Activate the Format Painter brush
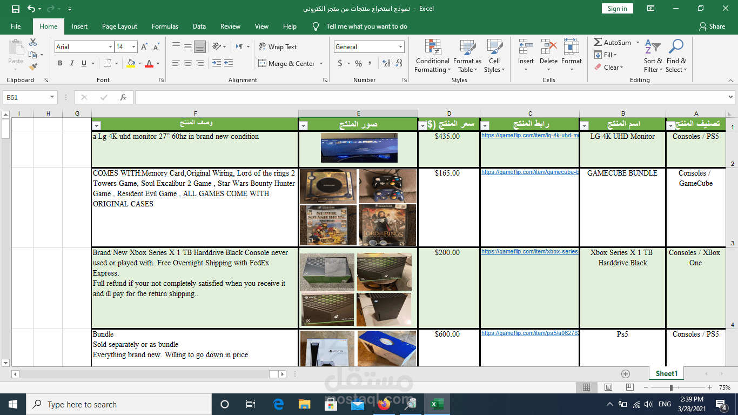Viewport: 738px width, 415px height. pos(33,67)
